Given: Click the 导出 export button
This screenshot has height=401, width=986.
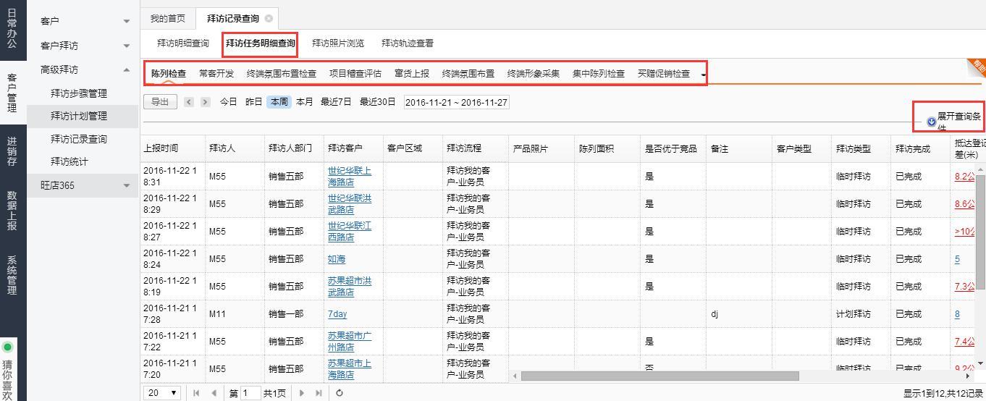Looking at the screenshot, I should [160, 102].
